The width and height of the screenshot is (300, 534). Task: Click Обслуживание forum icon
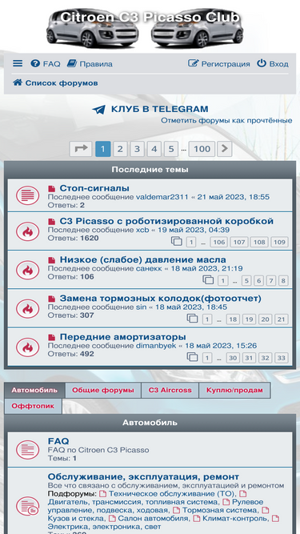pyautogui.click(x=27, y=506)
